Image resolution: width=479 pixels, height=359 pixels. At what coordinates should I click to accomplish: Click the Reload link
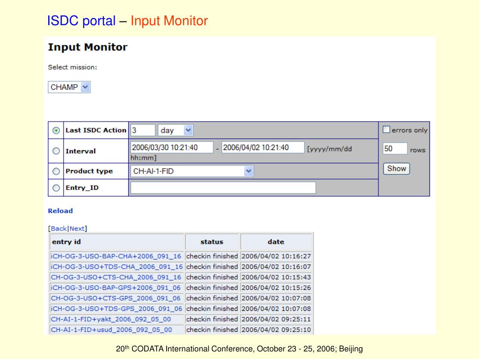coord(60,211)
